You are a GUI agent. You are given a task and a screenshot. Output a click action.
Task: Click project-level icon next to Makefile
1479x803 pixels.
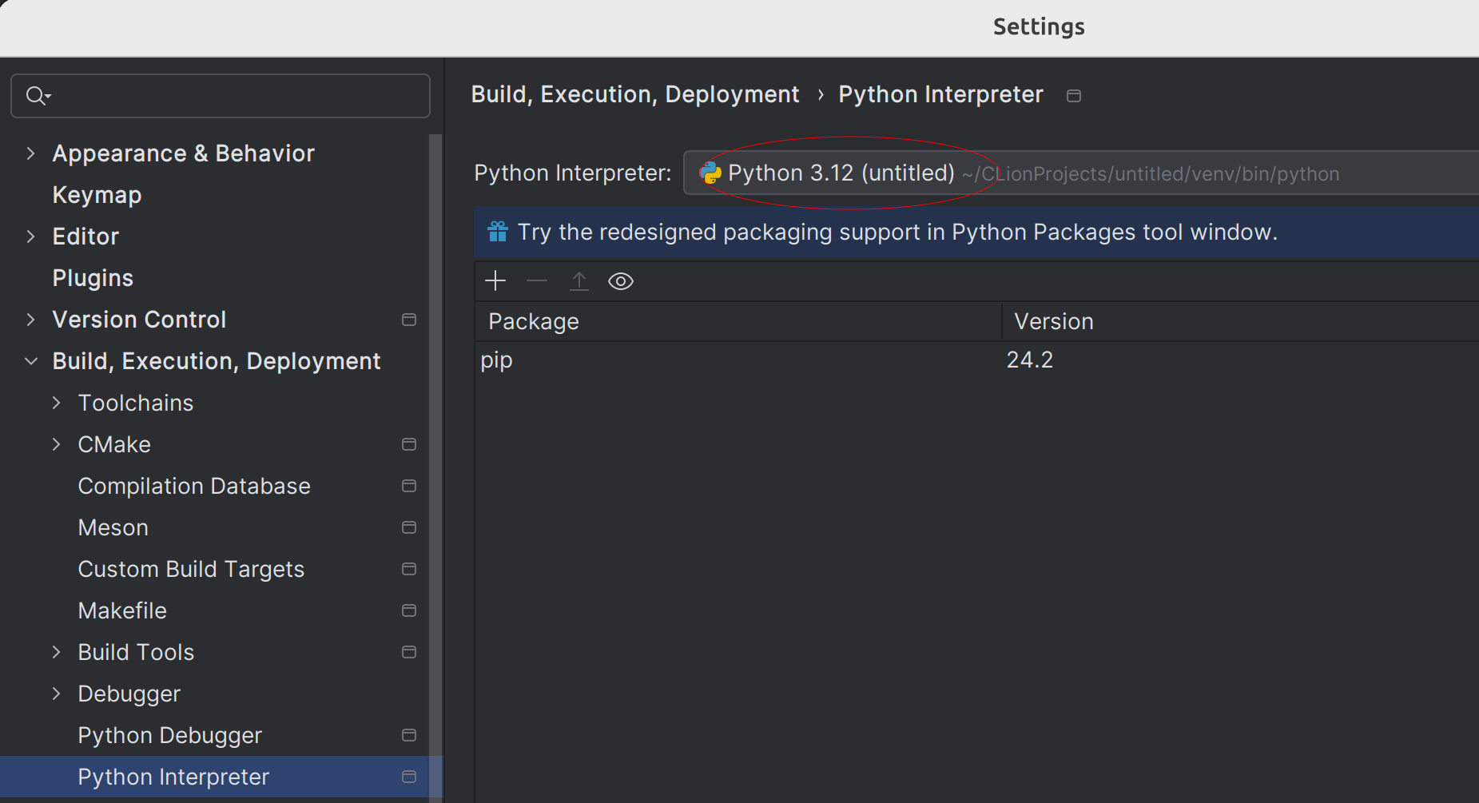[408, 610]
